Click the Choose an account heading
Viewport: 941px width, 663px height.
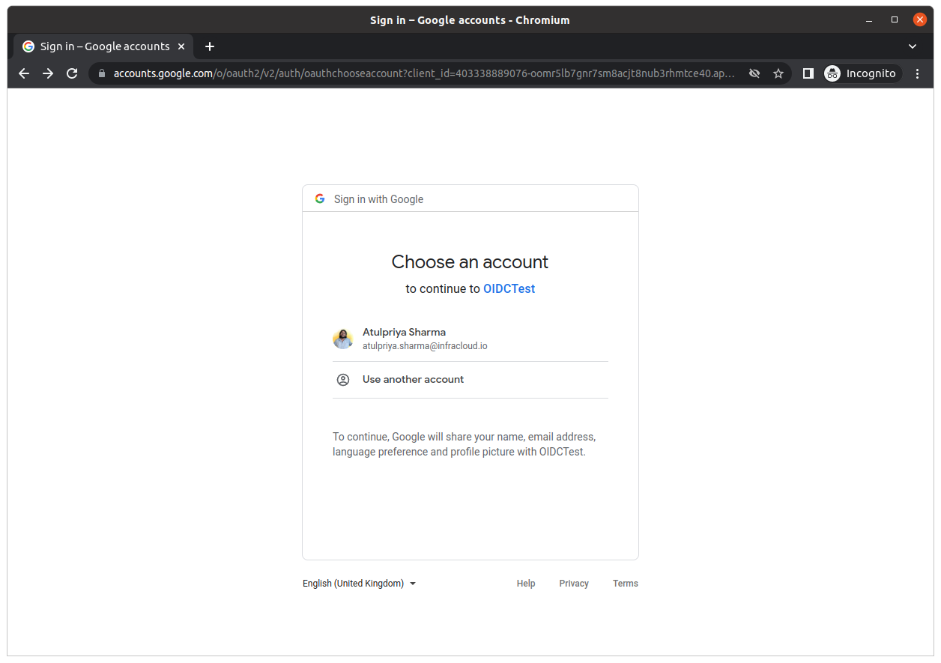470,261
